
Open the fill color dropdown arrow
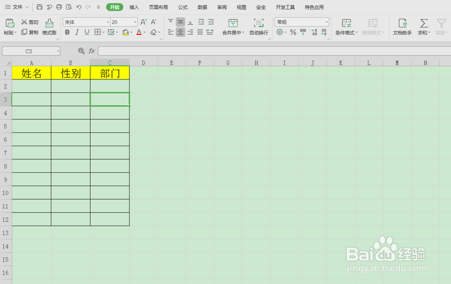[131, 33]
